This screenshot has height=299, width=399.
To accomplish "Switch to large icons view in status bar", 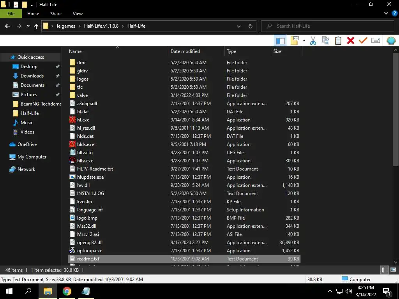I will pos(393,270).
